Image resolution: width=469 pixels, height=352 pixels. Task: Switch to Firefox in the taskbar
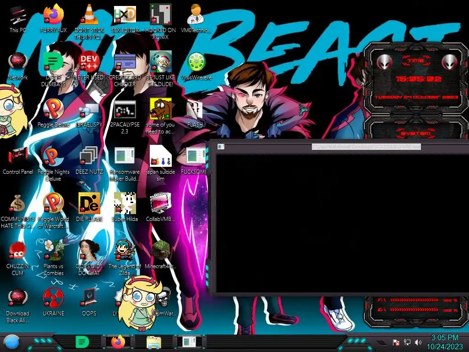[x=118, y=342]
